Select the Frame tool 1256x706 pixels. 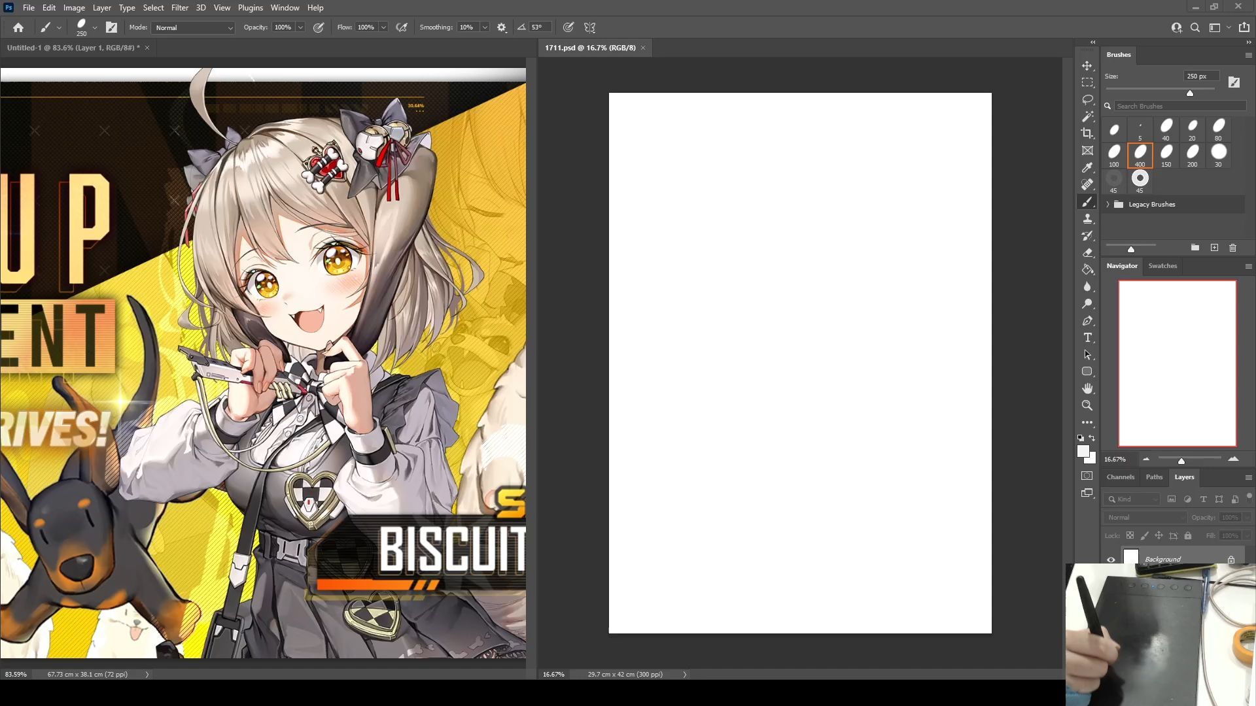[x=1087, y=151]
